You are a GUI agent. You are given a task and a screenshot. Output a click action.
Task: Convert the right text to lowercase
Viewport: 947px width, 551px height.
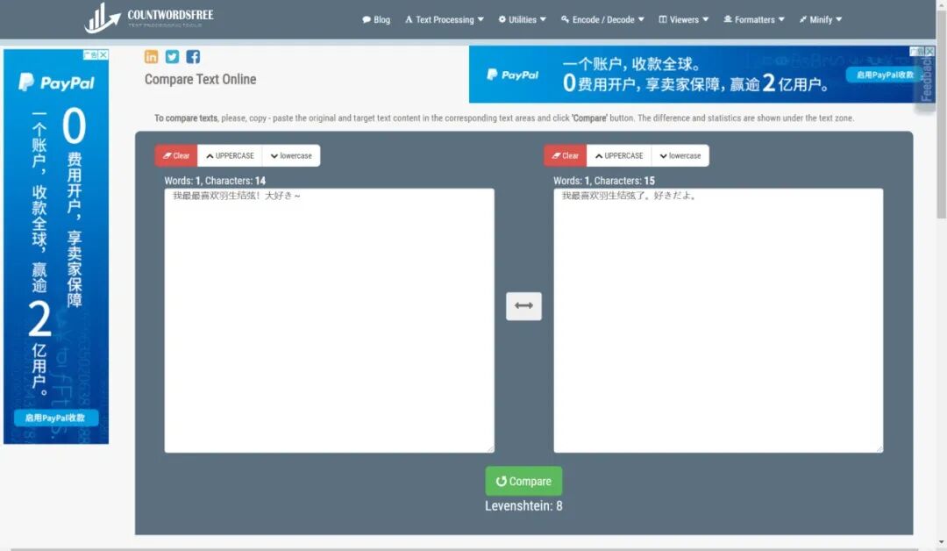[680, 154]
